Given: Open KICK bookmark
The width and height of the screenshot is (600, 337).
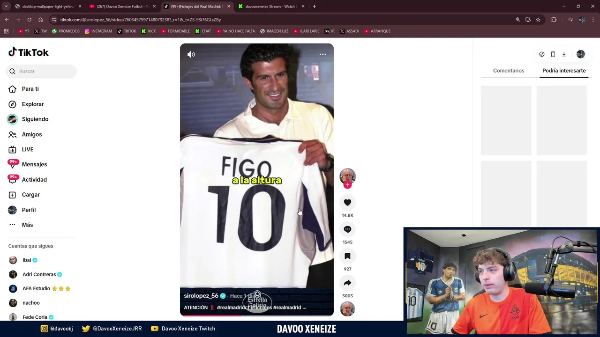Looking at the screenshot, I should [149, 31].
